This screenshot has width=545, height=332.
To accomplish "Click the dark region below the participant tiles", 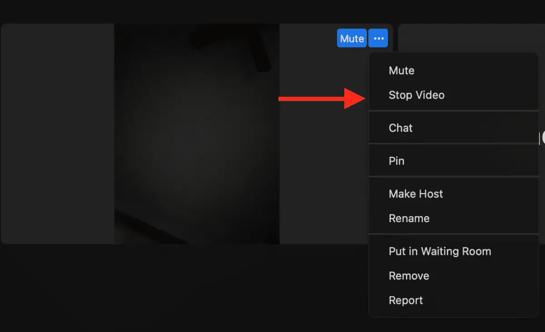I will click(x=182, y=291).
